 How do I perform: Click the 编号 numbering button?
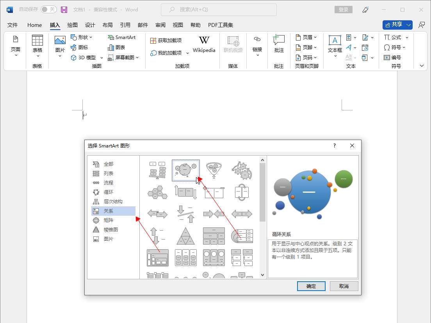click(x=392, y=57)
